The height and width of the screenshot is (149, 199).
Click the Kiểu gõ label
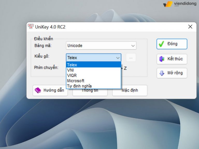coord(42,56)
